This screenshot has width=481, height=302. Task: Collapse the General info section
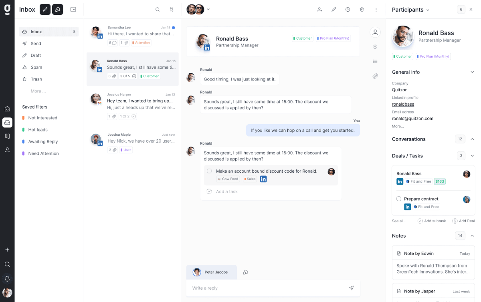472,72
